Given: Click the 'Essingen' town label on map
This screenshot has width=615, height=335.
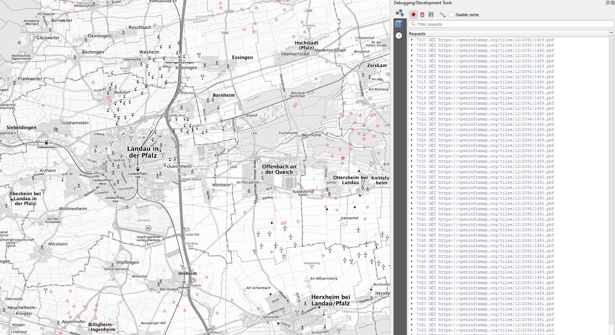Looking at the screenshot, I should 242,57.
